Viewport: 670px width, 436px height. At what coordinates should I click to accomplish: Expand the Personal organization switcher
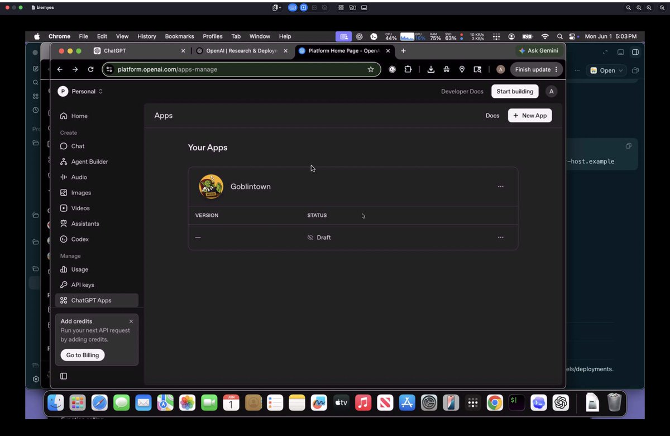(x=80, y=92)
